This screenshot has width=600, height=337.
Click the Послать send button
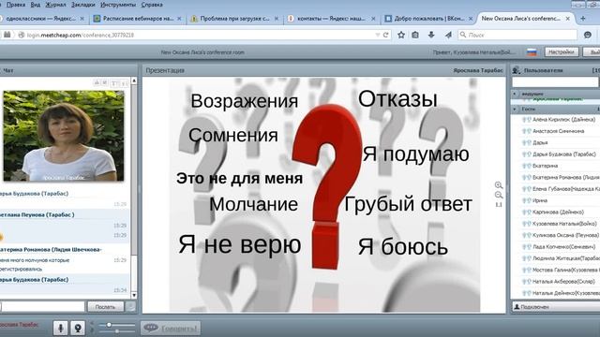point(106,306)
